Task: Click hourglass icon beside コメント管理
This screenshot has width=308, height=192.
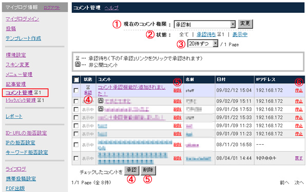Action: click(36, 92)
